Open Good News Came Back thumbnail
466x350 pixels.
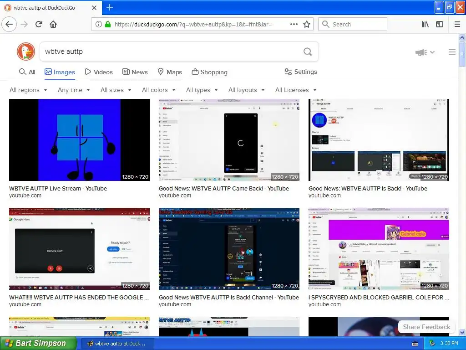(229, 140)
